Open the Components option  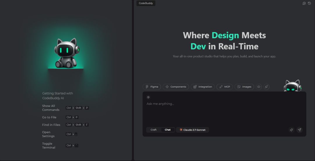tap(176, 87)
